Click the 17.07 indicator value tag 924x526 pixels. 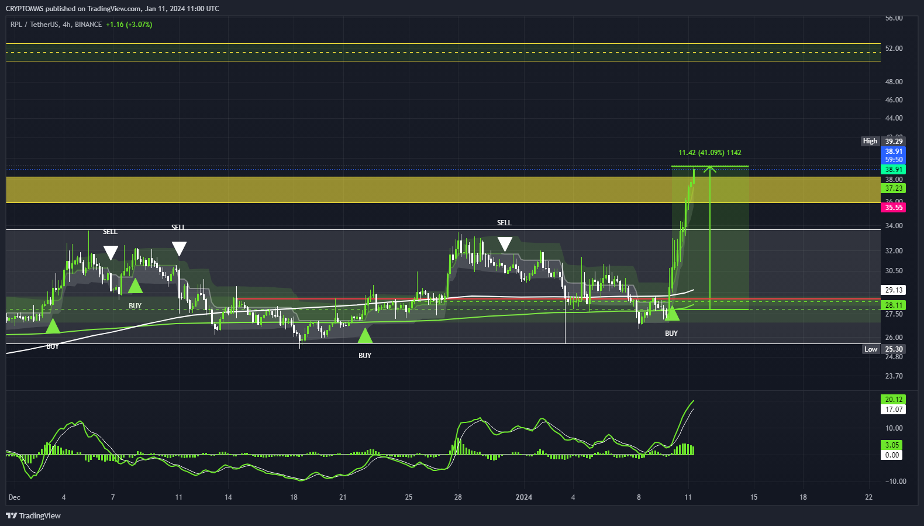tap(893, 410)
